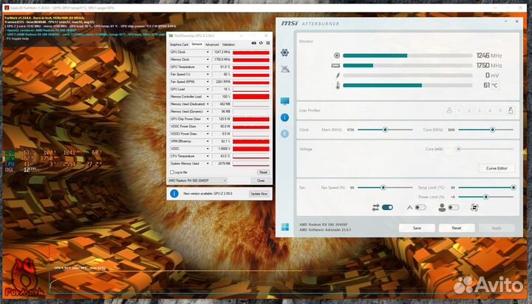This screenshot has height=304, width=532.
Task: Click the System Memory Used value 2479 MB
Action: click(x=222, y=163)
